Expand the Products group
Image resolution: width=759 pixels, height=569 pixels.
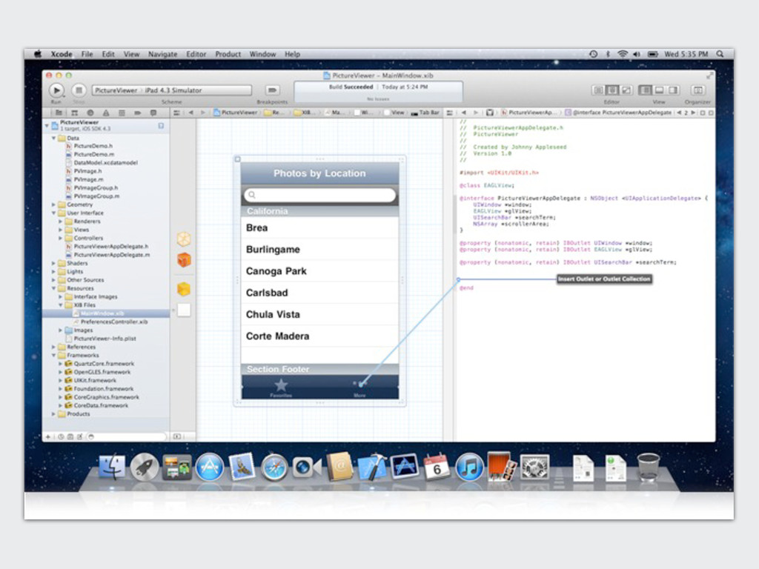pyautogui.click(x=53, y=414)
